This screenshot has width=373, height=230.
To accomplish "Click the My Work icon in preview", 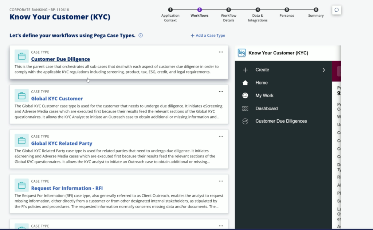I will tap(245, 95).
